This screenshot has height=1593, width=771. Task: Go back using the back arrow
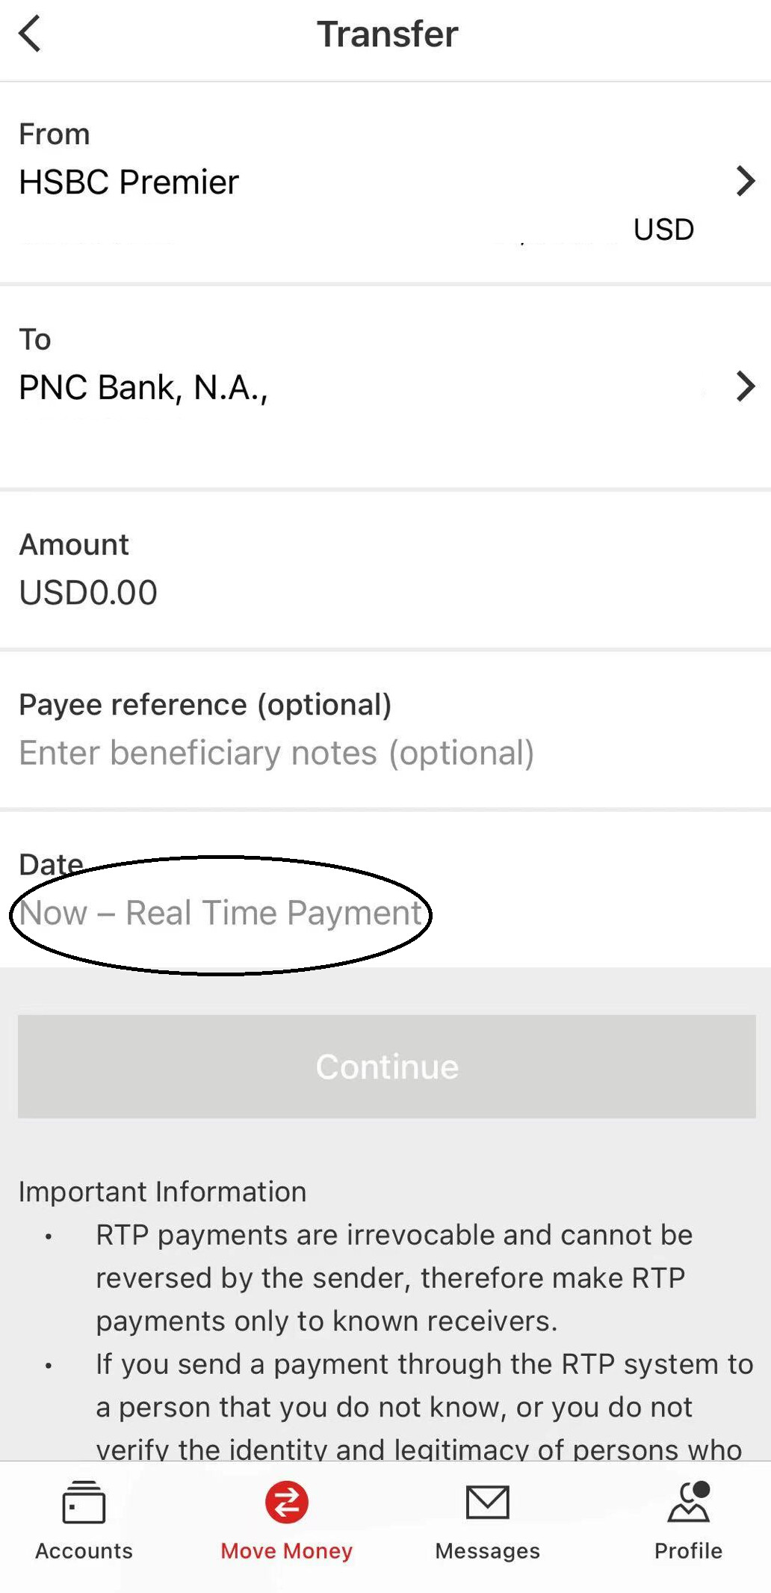[29, 34]
